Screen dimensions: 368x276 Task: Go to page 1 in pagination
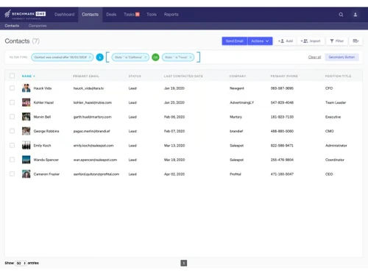click(184, 263)
